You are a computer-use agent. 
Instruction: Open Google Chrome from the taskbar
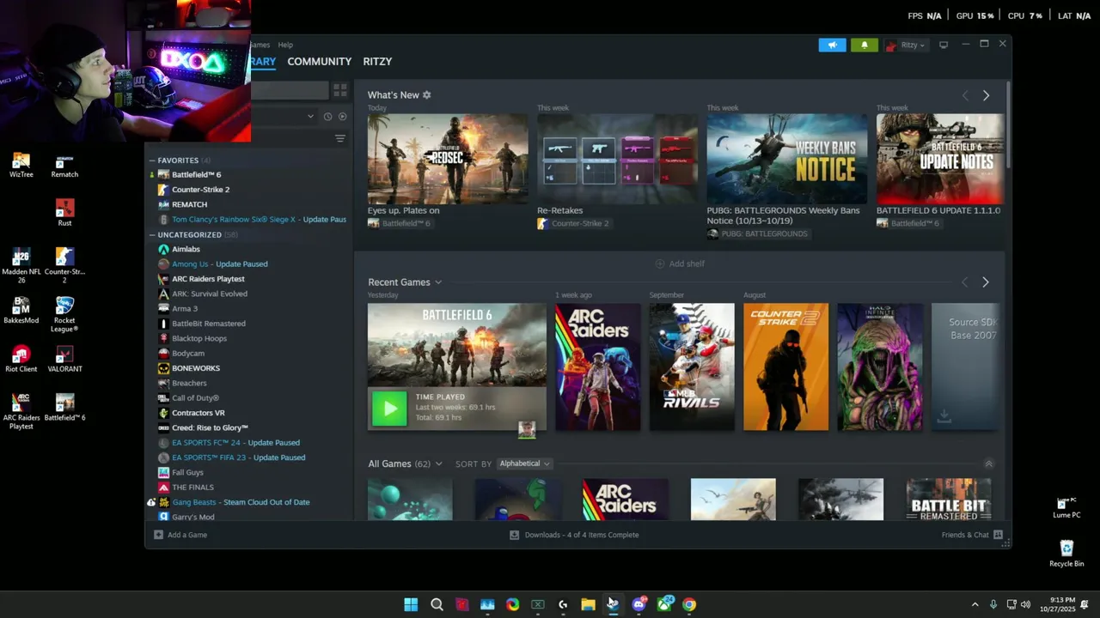point(689,604)
